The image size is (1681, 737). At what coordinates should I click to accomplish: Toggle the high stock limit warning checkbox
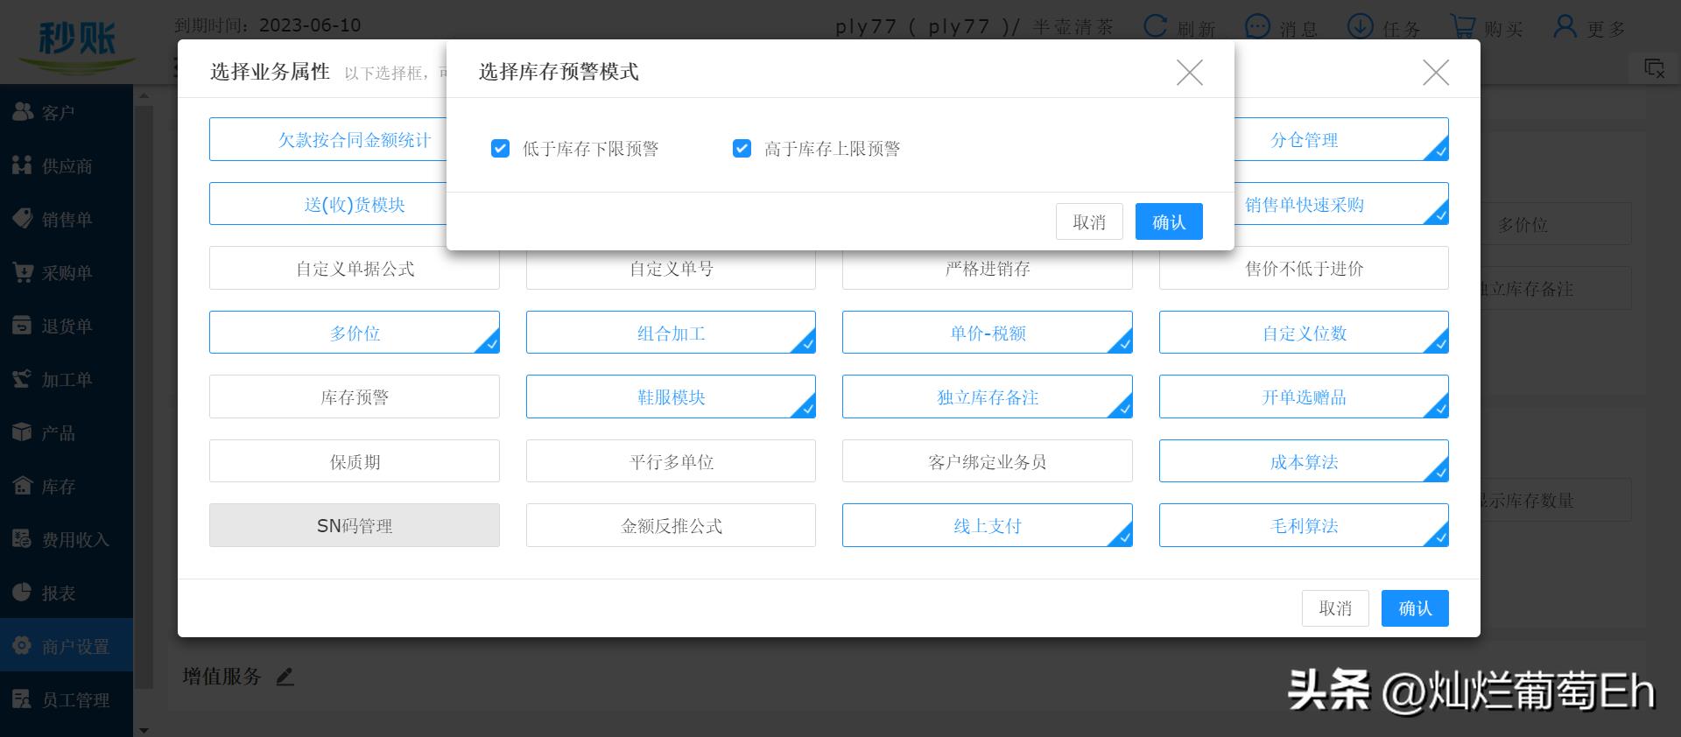coord(742,149)
